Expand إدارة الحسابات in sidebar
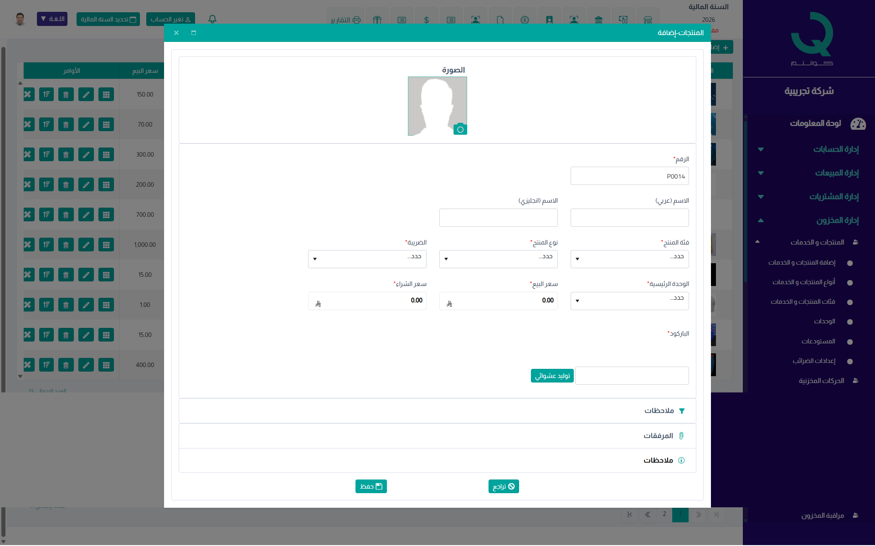This screenshot has height=546, width=875. pyautogui.click(x=835, y=149)
